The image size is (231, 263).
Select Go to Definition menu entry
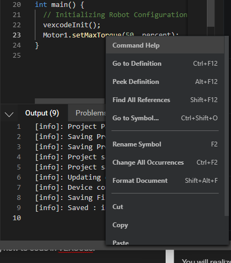pos(165,64)
